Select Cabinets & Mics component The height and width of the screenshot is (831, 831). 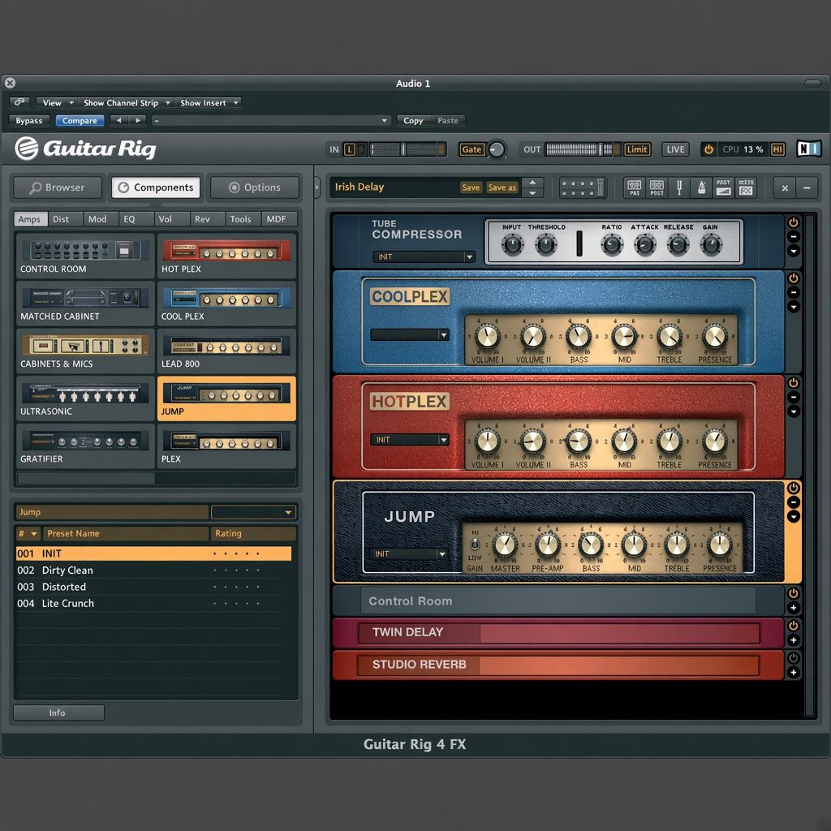coord(84,351)
